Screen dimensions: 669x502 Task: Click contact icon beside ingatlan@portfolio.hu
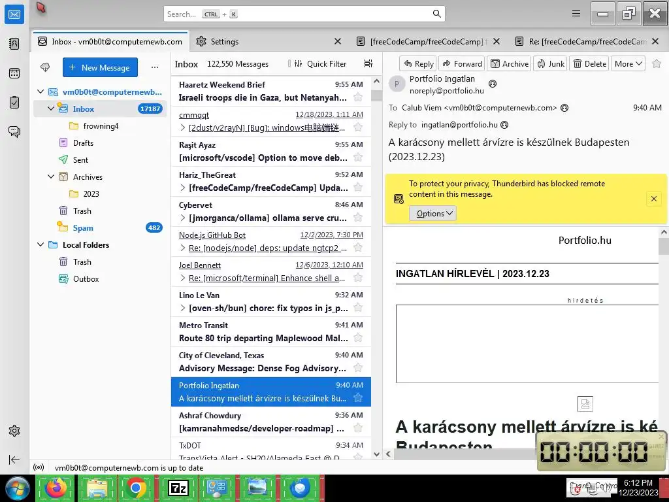[x=504, y=125]
